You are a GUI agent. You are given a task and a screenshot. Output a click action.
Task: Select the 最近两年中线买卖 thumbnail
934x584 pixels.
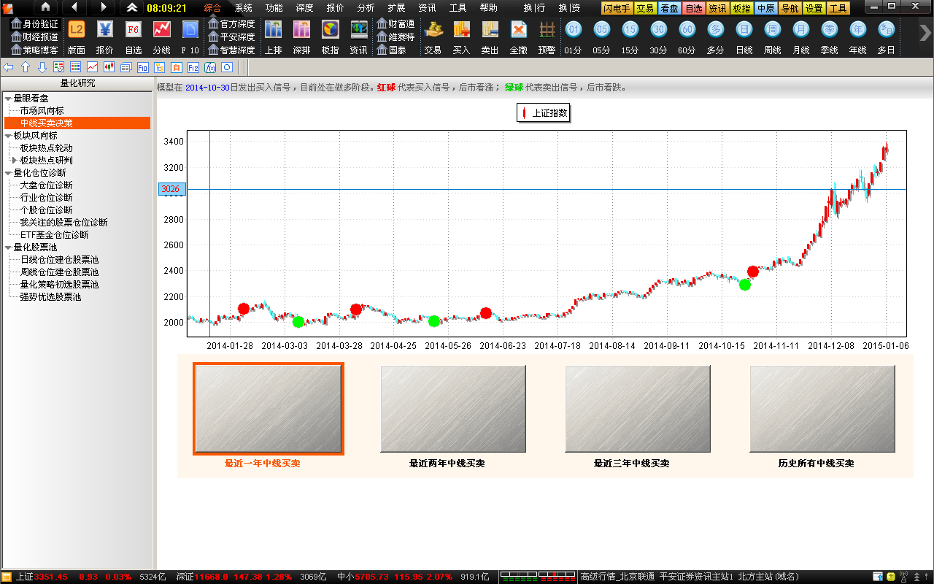click(453, 409)
